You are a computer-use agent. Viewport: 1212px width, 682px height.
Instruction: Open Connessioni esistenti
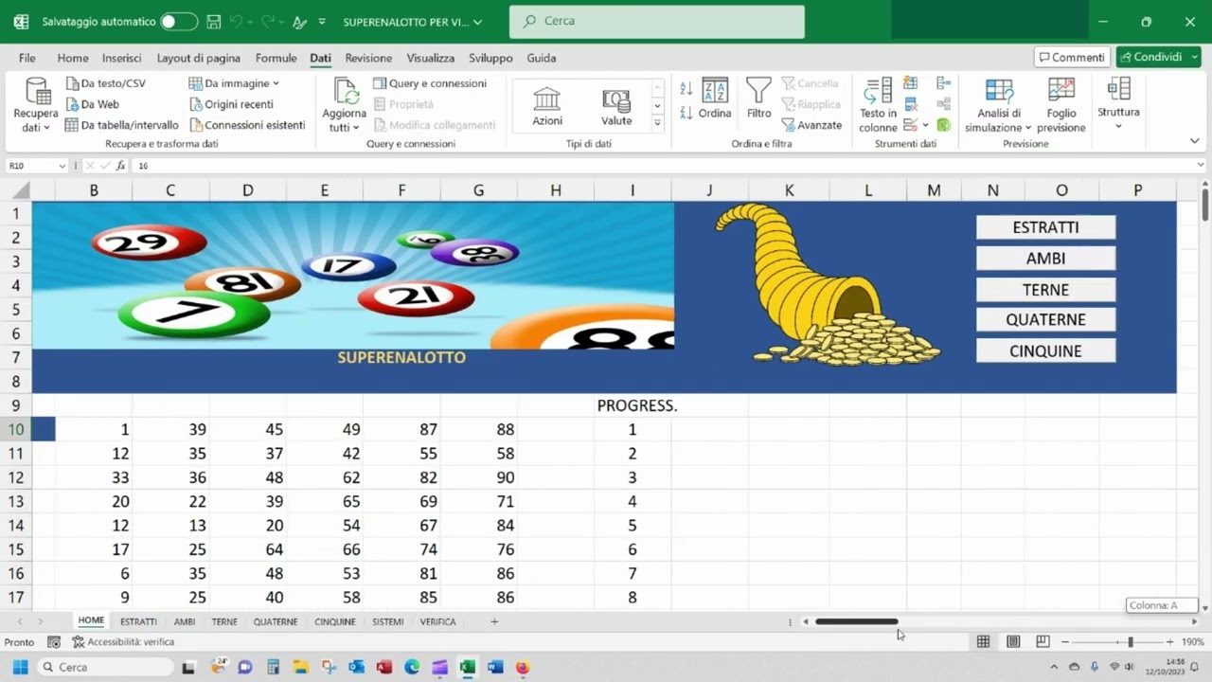pos(247,125)
